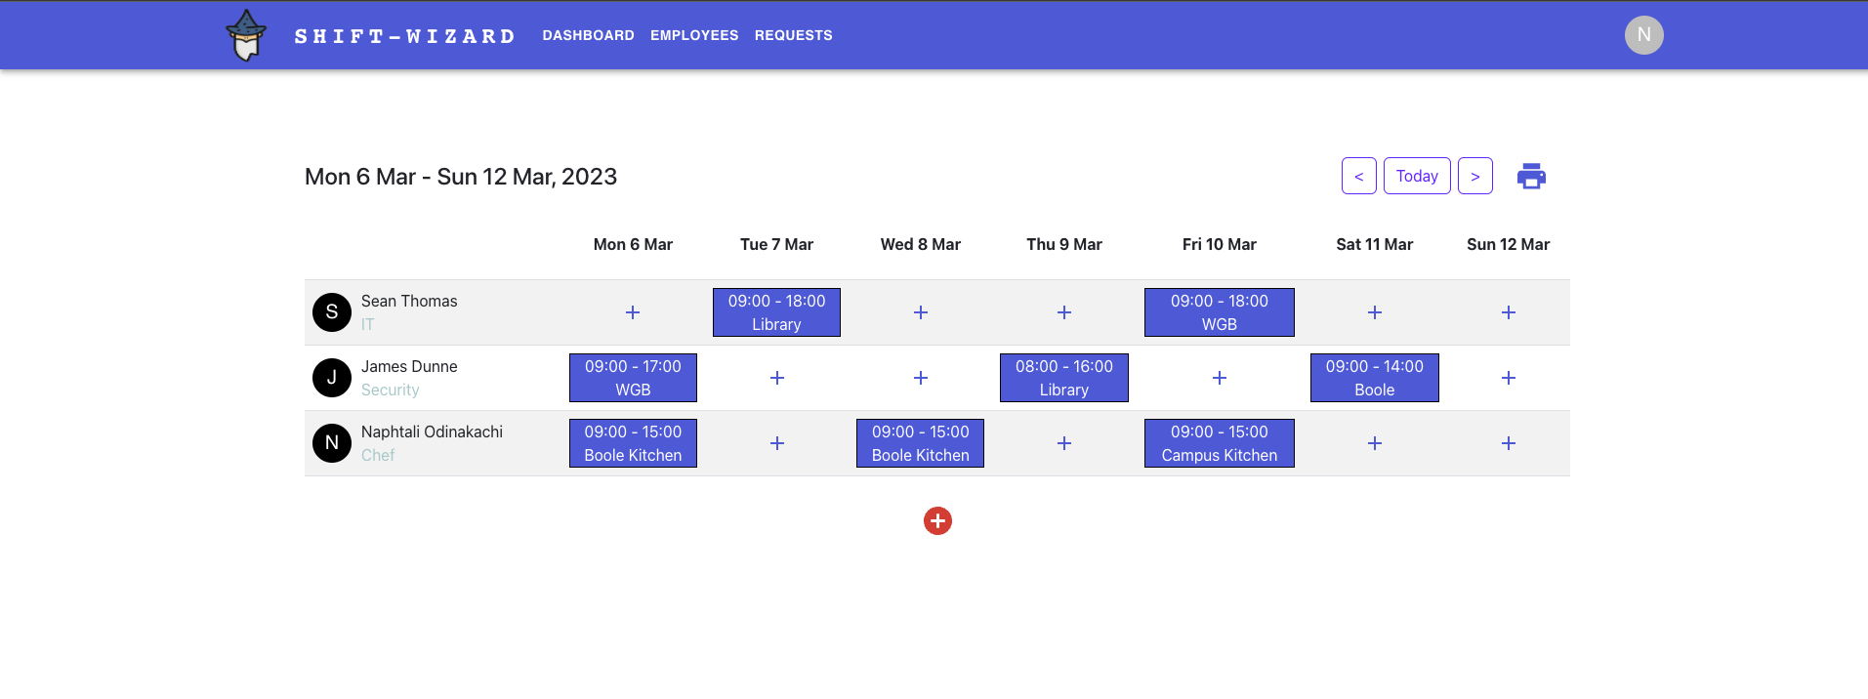Click the Shift-Wizard wizard logo icon
1868x699 pixels.
point(244,34)
